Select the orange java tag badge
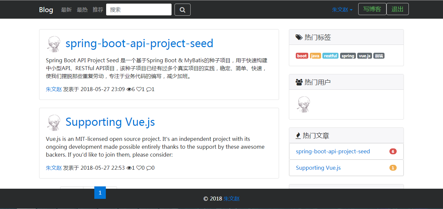Image resolution: width=443 pixels, height=209 pixels. click(x=315, y=56)
